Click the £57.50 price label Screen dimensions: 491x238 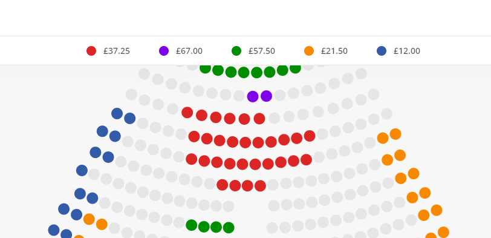pos(262,51)
